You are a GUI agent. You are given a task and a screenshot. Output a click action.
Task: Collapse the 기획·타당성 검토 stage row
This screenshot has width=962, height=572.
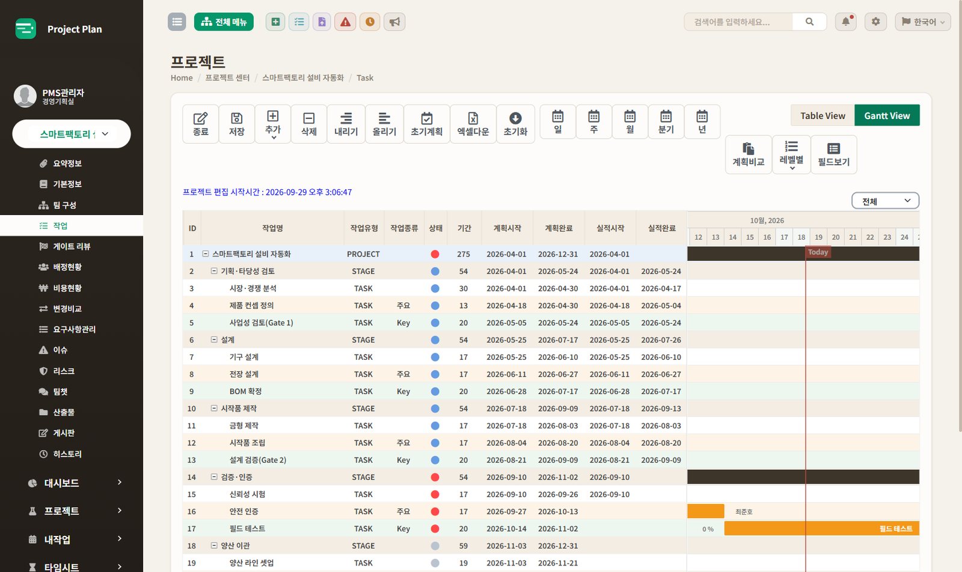click(x=214, y=271)
